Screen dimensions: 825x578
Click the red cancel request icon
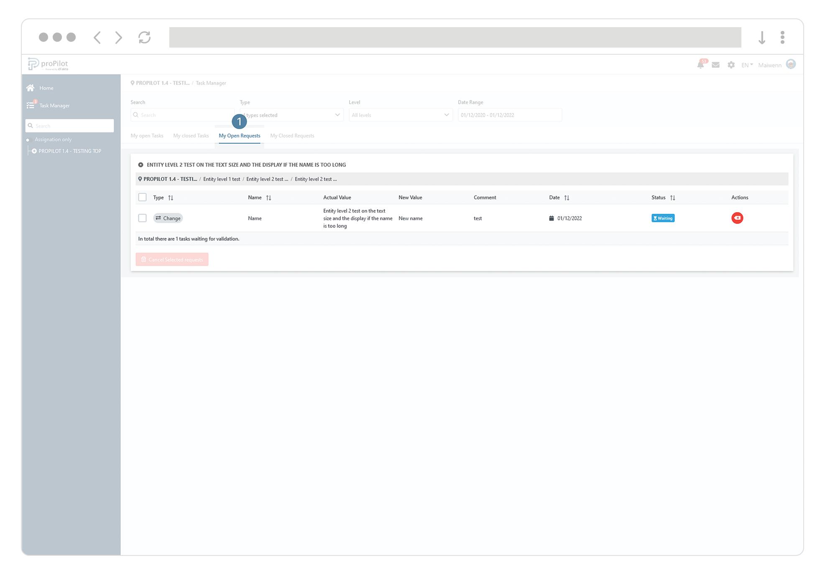(x=737, y=218)
